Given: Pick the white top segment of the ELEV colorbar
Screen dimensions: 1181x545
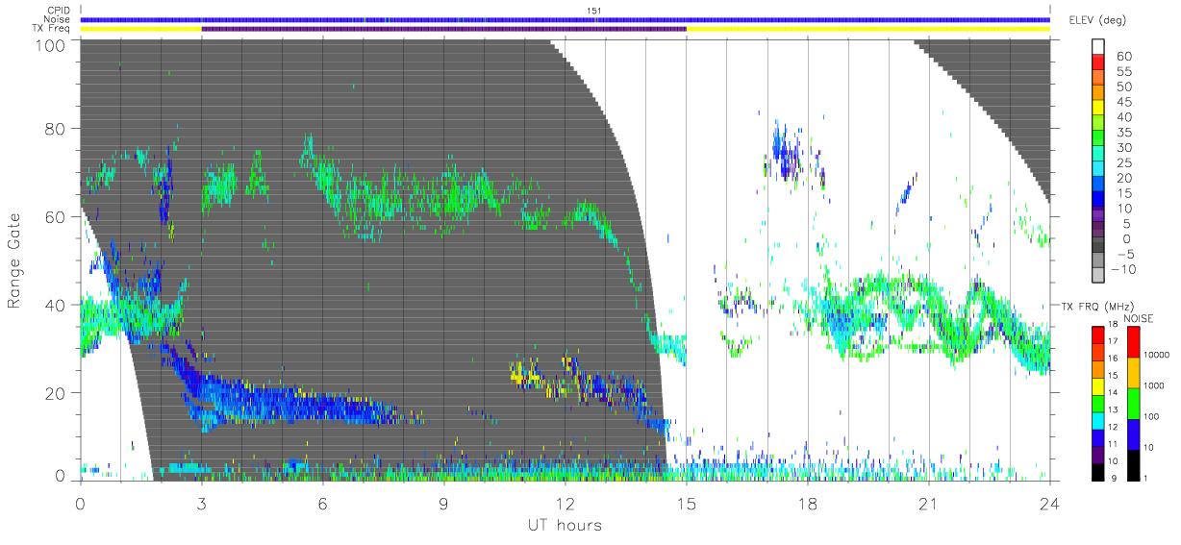Looking at the screenshot, I should click(x=1099, y=47).
